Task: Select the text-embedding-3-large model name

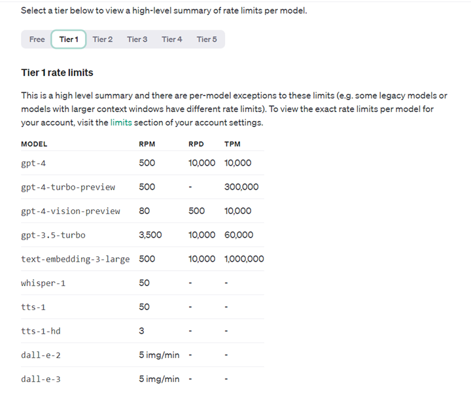Action: coord(75,259)
